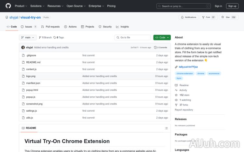Open the Activity link

(181, 90)
